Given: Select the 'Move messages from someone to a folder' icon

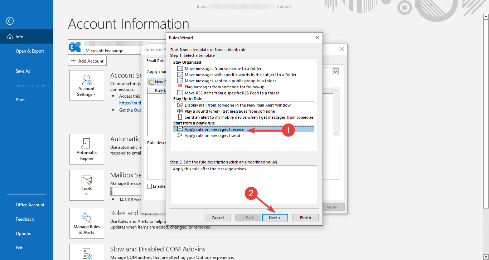Looking at the screenshot, I should pos(180,68).
